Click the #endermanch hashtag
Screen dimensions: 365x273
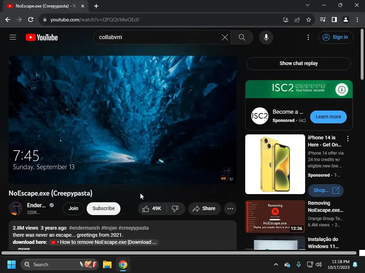pyautogui.click(x=84, y=228)
